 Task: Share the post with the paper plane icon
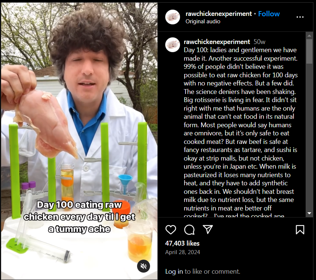[x=208, y=229]
